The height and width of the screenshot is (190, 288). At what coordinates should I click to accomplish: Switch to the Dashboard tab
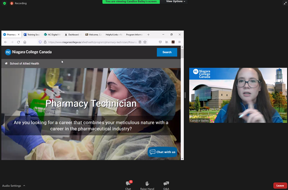pos(73,35)
